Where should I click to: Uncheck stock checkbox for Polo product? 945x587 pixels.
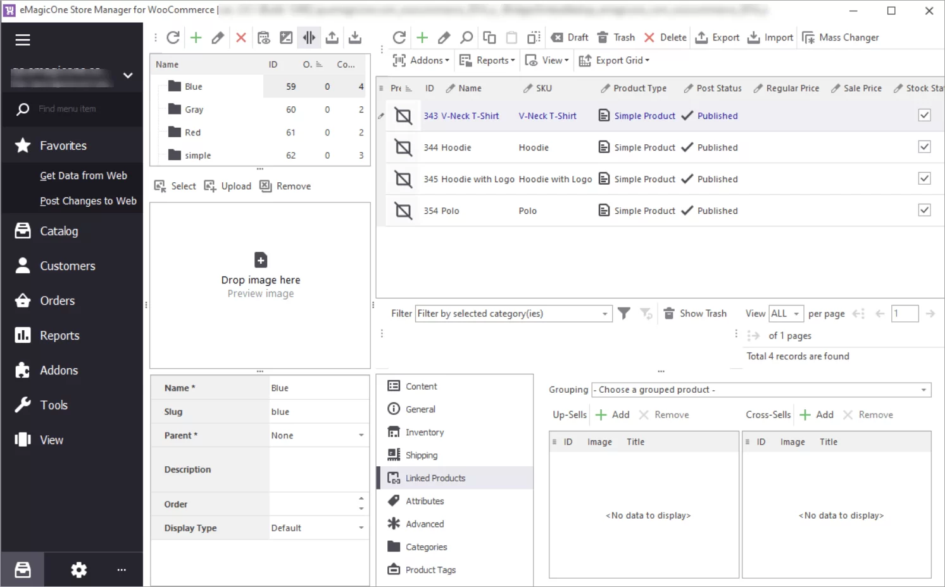[x=924, y=210]
